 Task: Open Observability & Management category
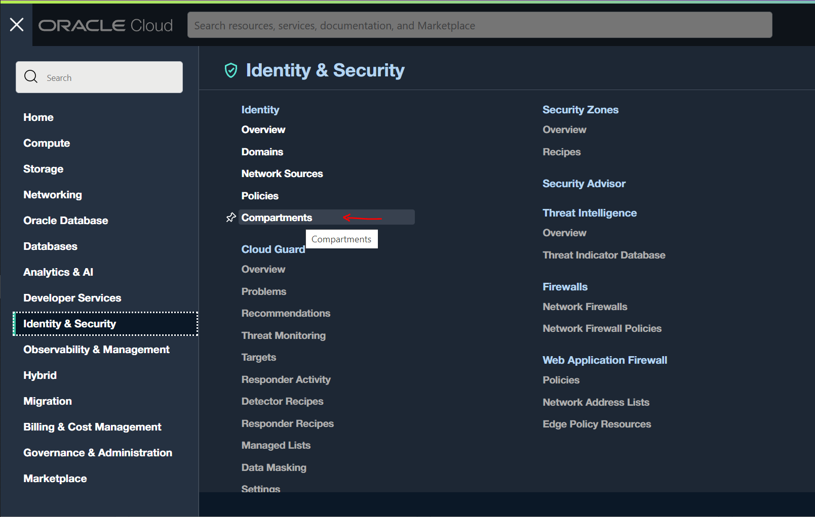[97, 350]
